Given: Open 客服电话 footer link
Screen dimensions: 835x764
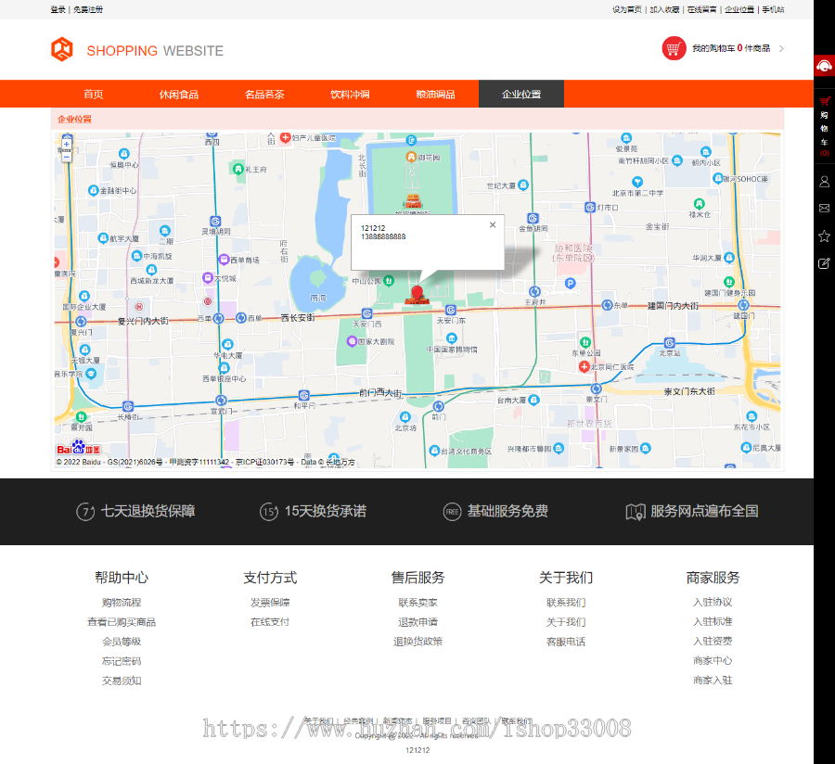Looking at the screenshot, I should (x=566, y=642).
